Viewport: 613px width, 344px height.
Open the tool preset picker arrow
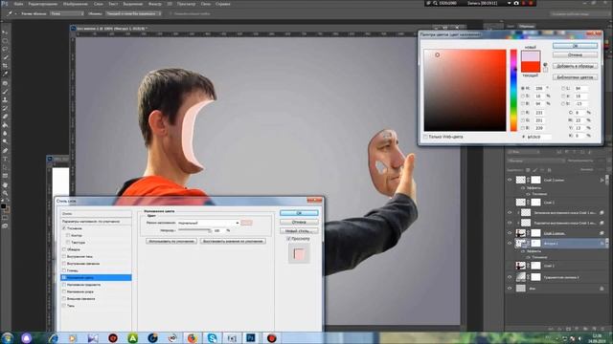[15, 13]
